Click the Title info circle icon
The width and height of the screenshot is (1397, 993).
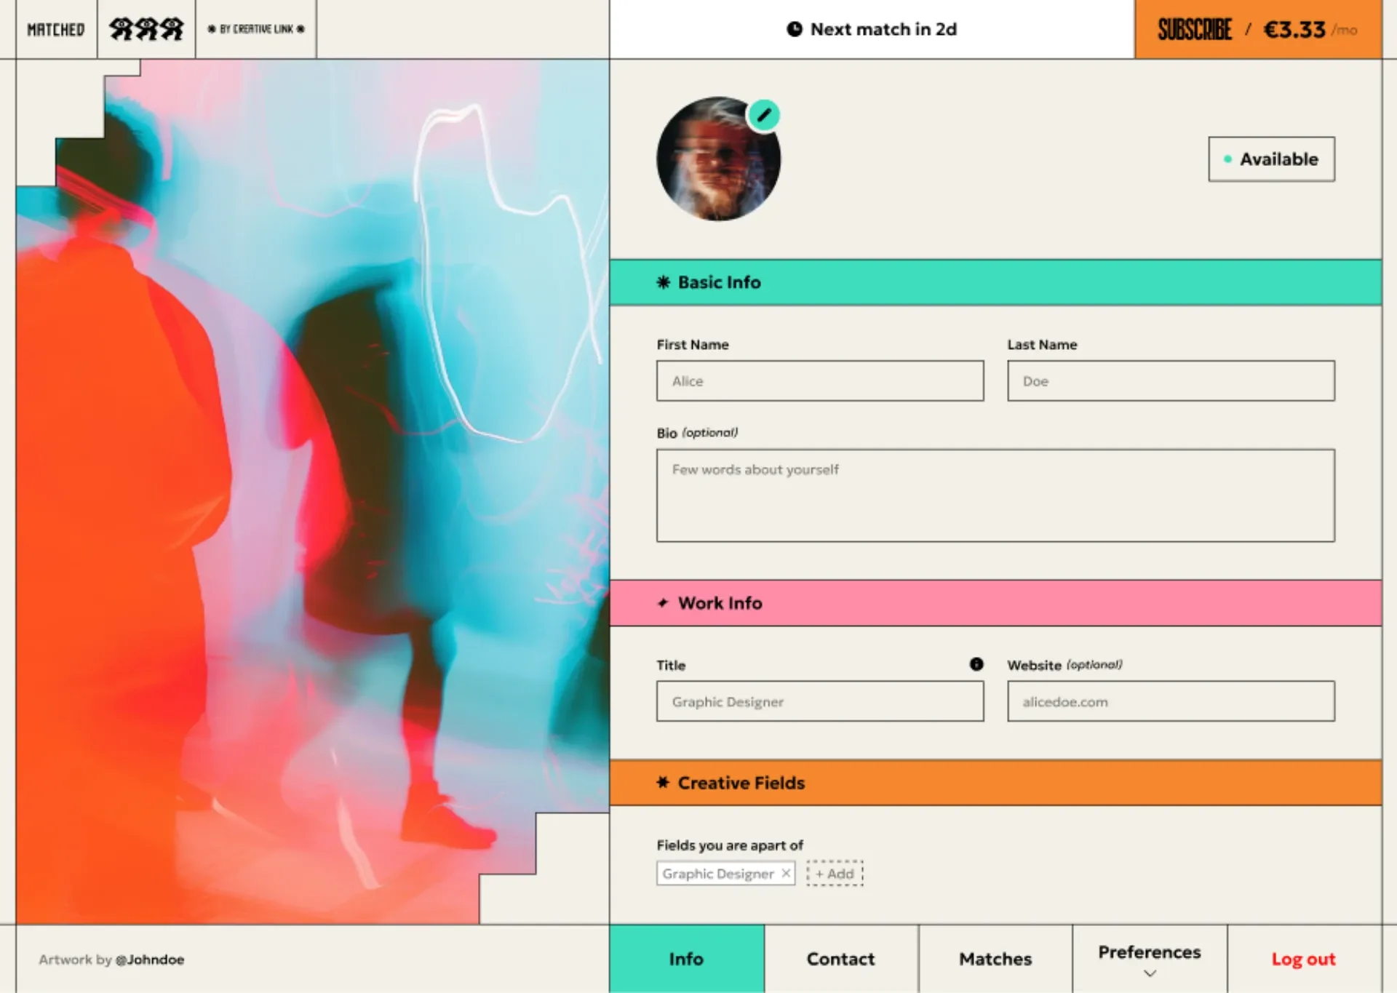[976, 663]
